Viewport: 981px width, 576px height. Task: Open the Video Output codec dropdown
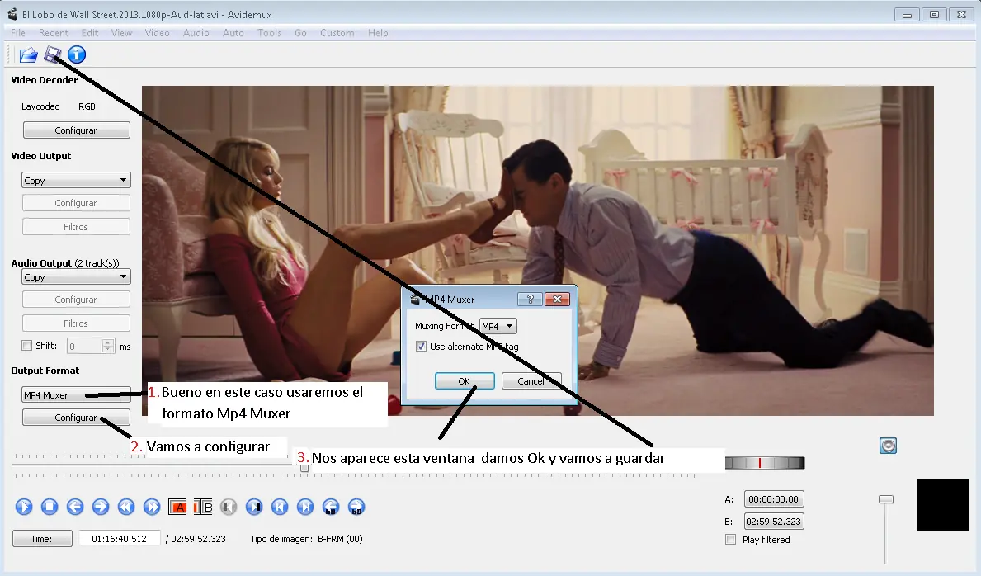point(76,181)
